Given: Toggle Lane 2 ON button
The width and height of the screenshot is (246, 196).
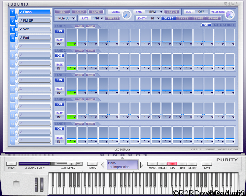Looking at the screenshot, I should point(60,56).
